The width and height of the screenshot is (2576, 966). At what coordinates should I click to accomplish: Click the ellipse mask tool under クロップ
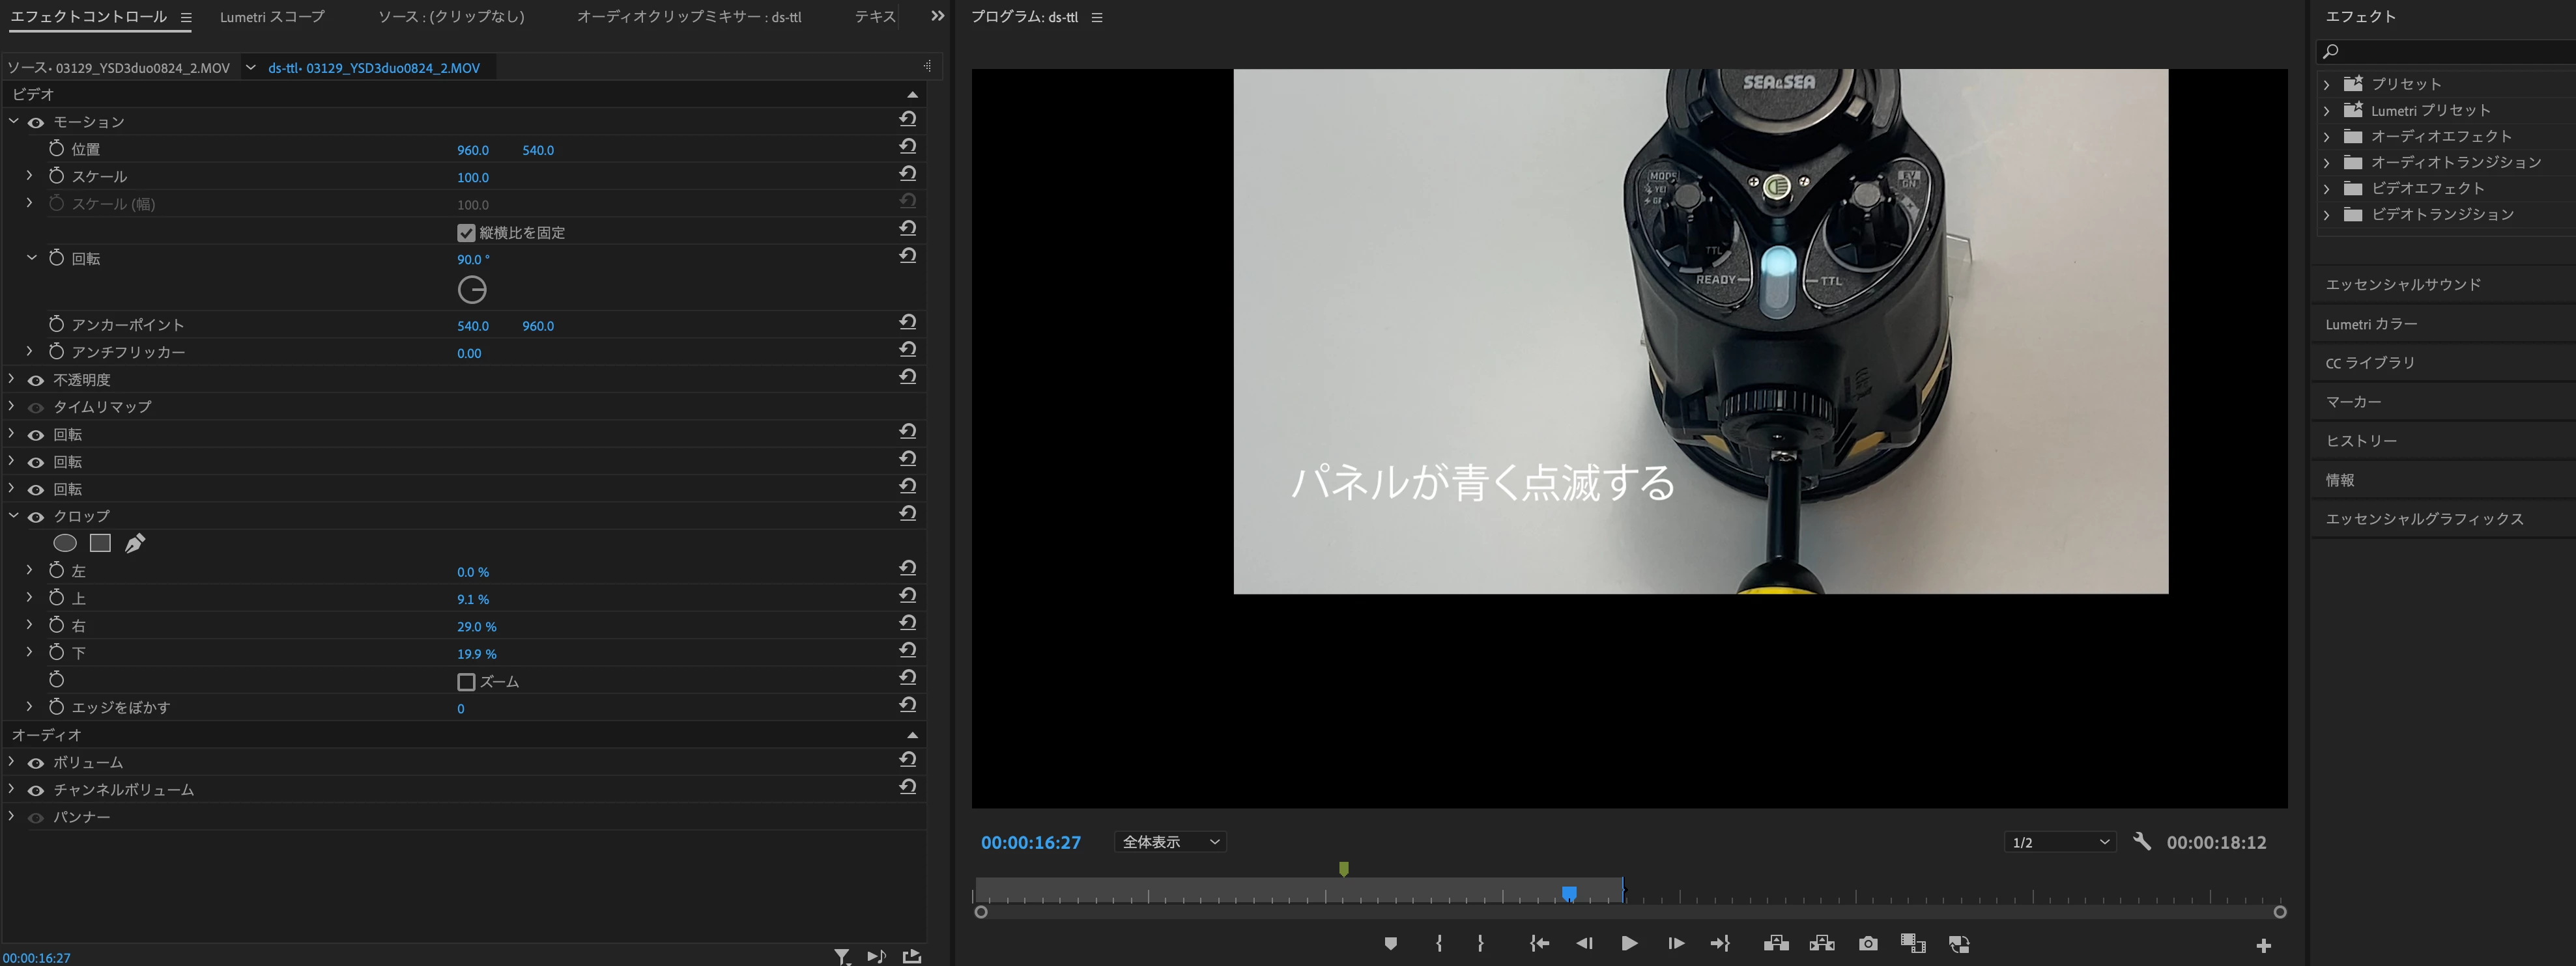point(65,542)
